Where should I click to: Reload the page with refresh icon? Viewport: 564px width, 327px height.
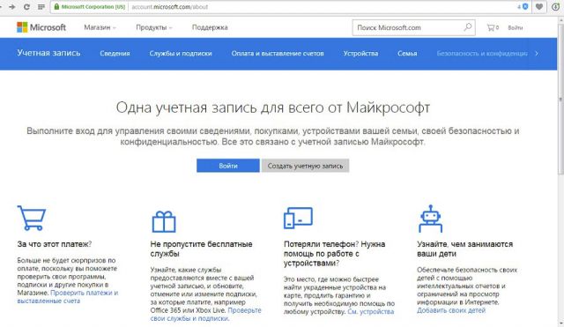tap(26, 6)
